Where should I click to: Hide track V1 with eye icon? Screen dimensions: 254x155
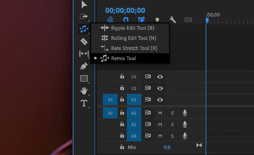click(160, 100)
